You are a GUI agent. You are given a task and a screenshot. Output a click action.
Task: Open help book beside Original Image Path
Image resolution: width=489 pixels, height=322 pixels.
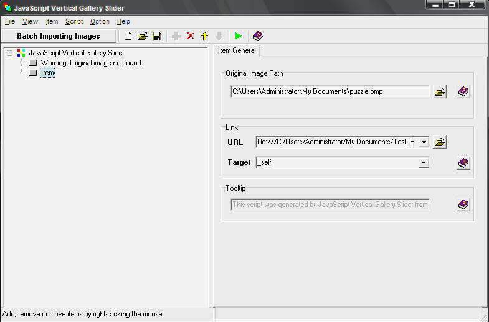coord(463,91)
